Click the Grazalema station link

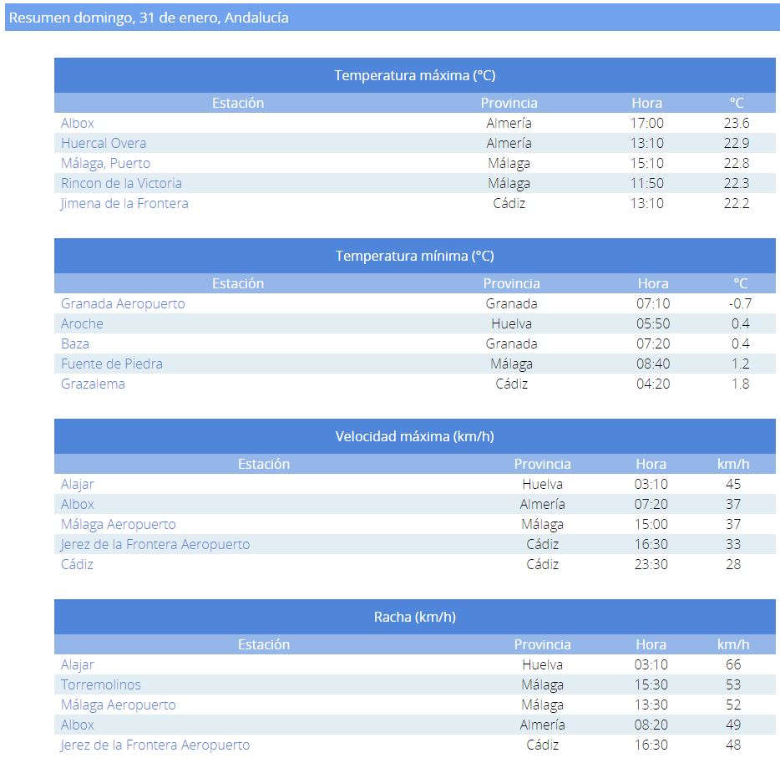(93, 384)
